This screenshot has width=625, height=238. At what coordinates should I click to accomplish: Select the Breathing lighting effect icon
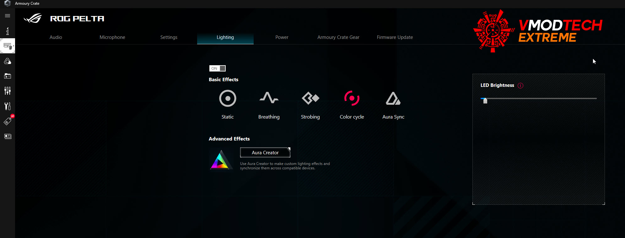pyautogui.click(x=269, y=98)
